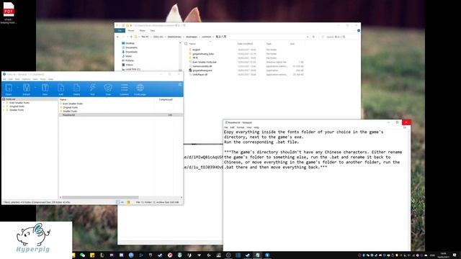This screenshot has width=461, height=259.
Task: Click the first status bar view icon in Bandizip
Action: 118,202
